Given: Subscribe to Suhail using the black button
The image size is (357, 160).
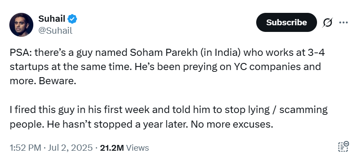Looking at the screenshot, I should (286, 22).
